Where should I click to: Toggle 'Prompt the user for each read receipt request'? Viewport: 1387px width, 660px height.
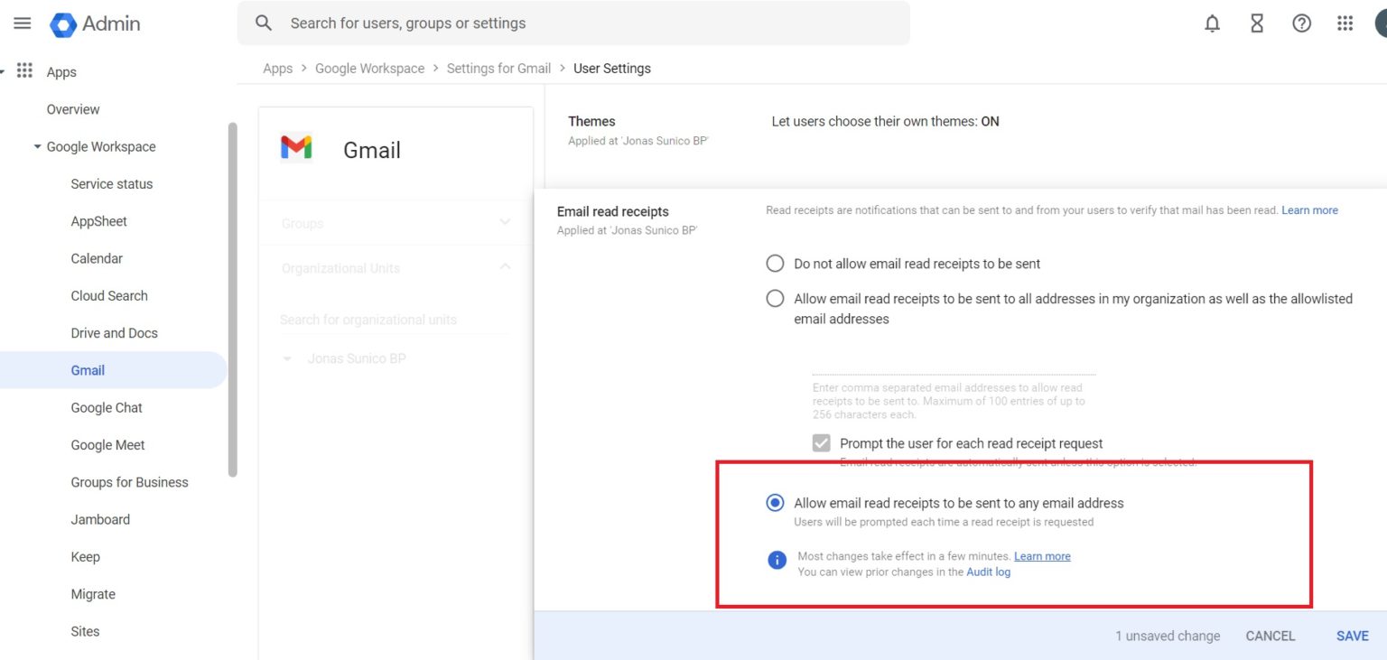coord(821,442)
